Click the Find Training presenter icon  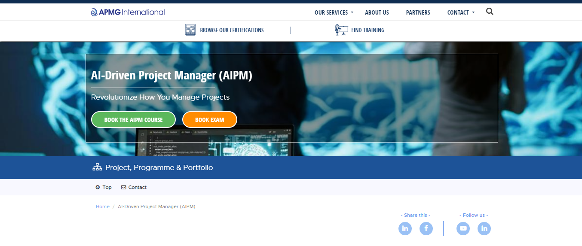341,30
